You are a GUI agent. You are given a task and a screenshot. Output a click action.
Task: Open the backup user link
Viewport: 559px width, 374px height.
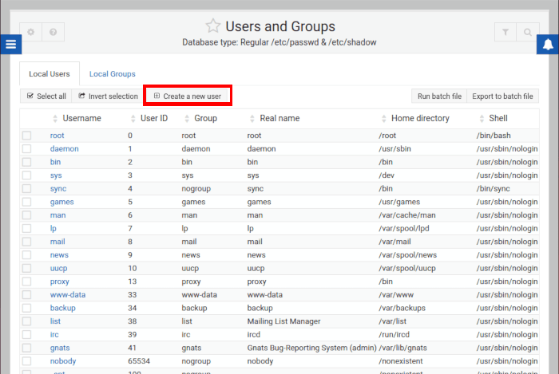click(63, 308)
